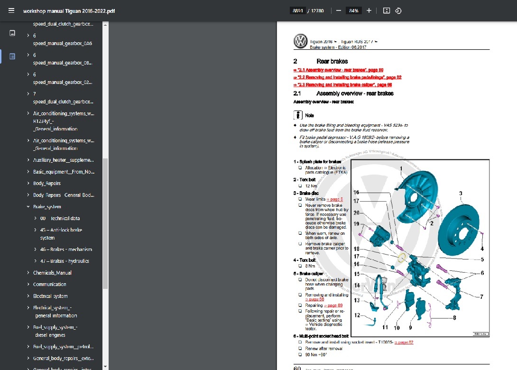Expand the Basic_equipment outline entry
The image size is (517, 370).
point(28,171)
